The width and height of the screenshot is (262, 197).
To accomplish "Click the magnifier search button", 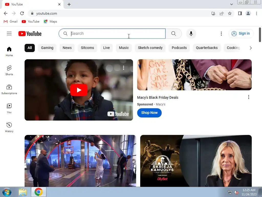I will pyautogui.click(x=174, y=34).
